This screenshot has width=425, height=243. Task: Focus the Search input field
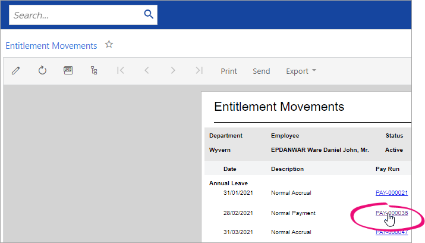coord(83,15)
